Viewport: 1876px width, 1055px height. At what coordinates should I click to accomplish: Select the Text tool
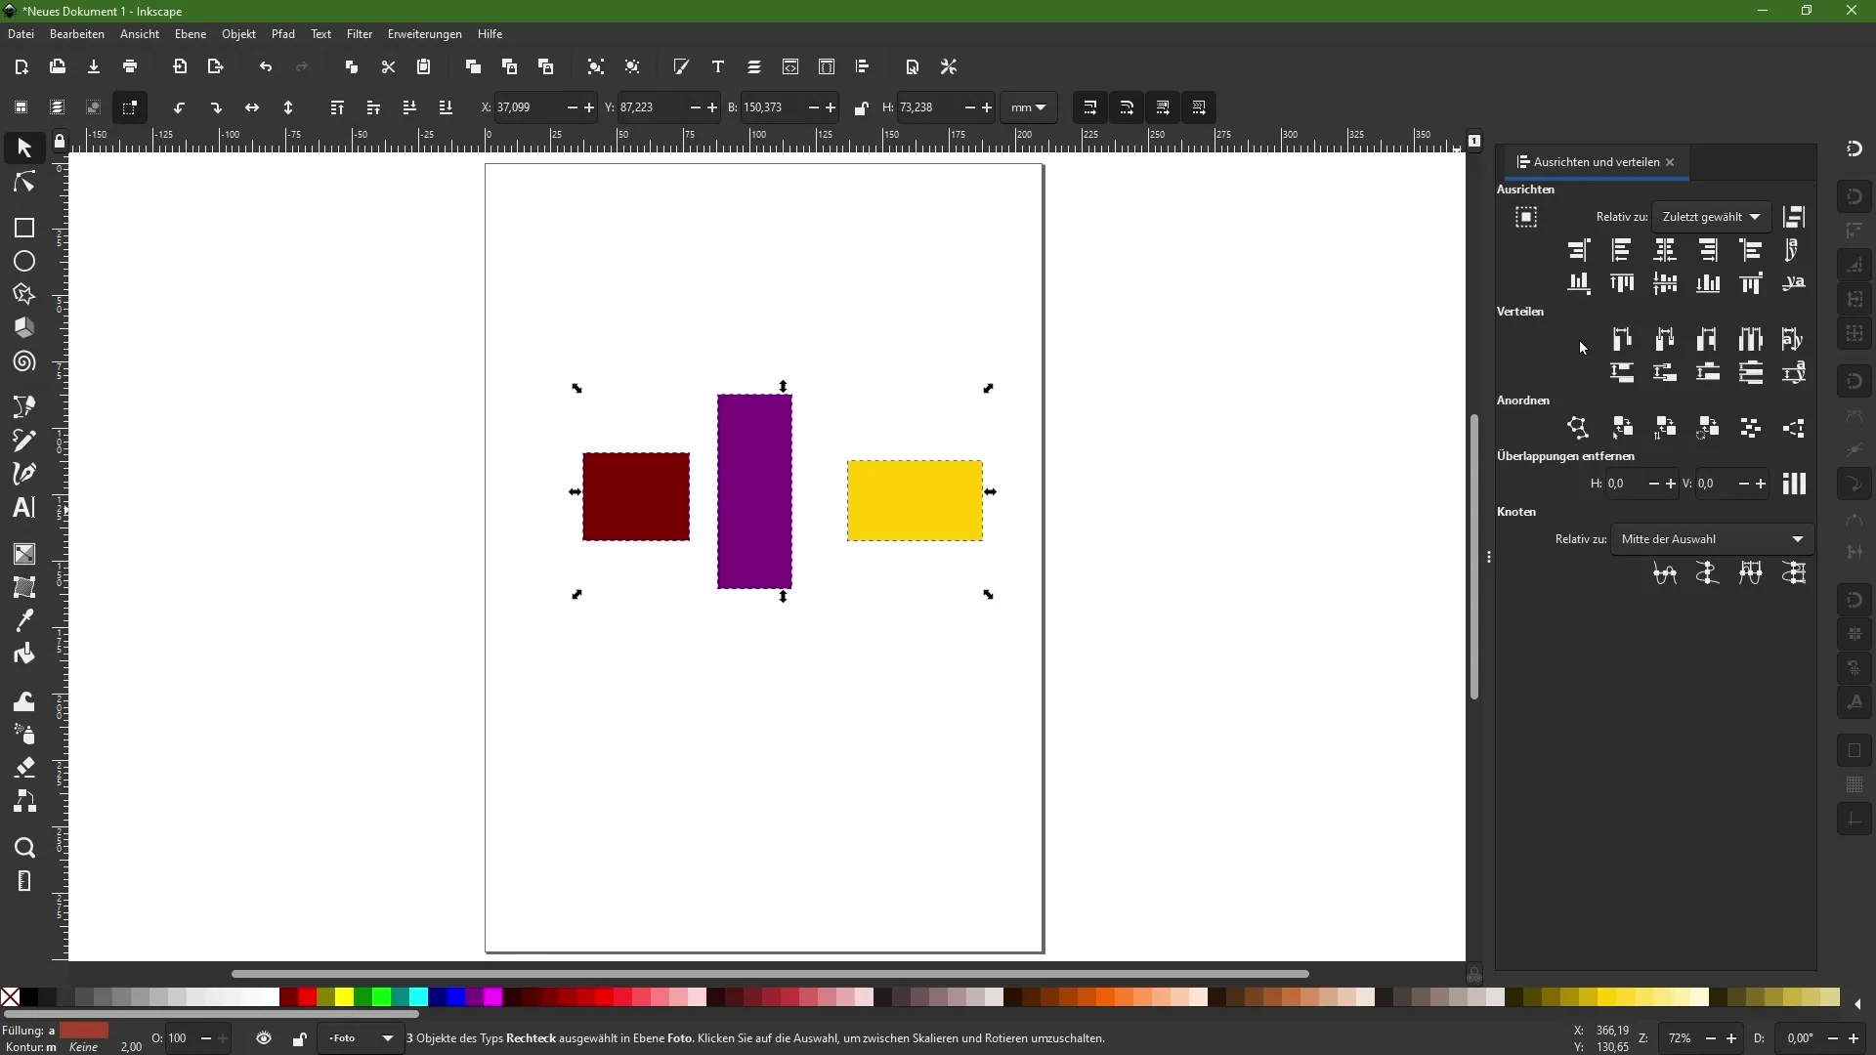tap(24, 508)
